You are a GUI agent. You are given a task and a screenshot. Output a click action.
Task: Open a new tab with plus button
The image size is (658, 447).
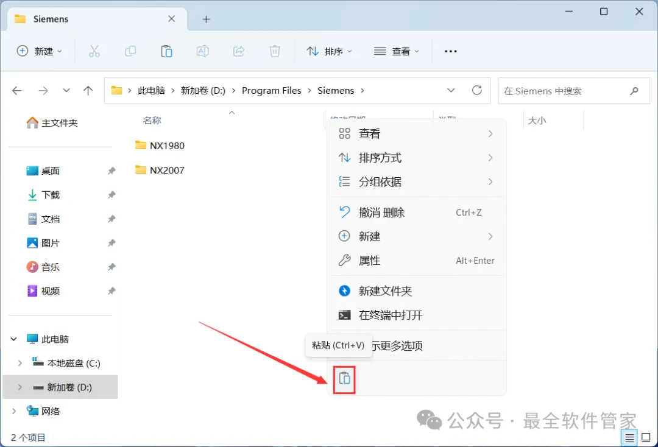(206, 19)
